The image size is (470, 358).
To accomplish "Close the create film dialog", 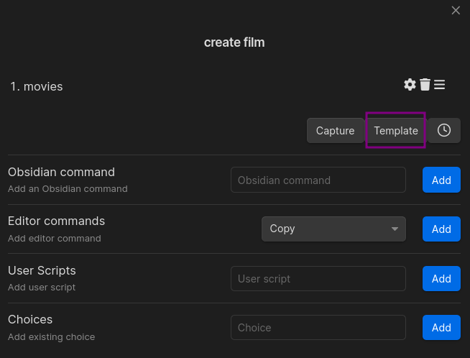I will tap(456, 11).
